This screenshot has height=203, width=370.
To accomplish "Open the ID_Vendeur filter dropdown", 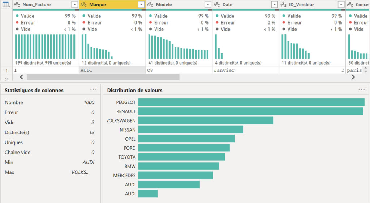I will (x=341, y=4).
